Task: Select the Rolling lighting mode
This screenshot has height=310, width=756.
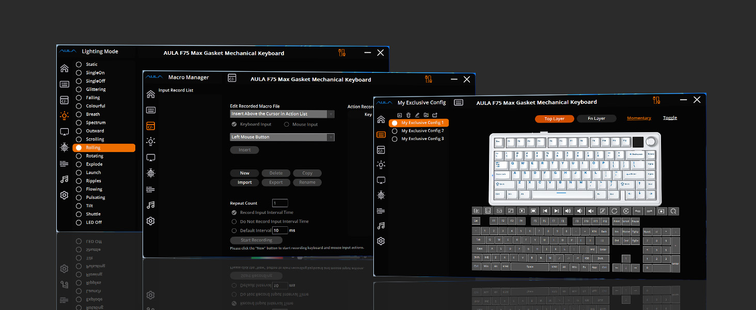Action: point(104,147)
